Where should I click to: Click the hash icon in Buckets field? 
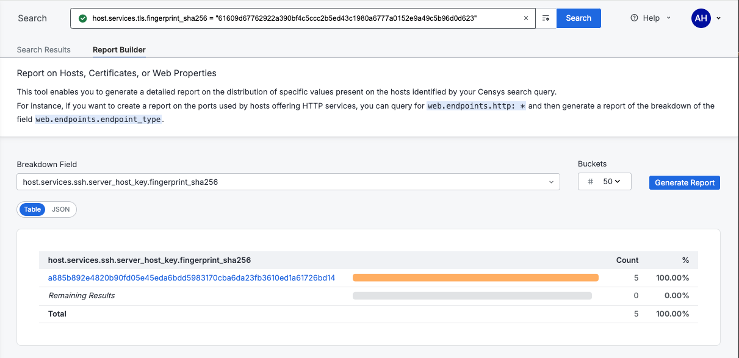(x=590, y=182)
